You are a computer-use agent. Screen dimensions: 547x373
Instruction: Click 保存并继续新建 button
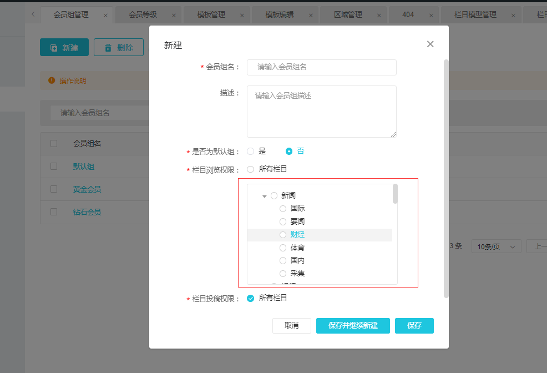(353, 326)
